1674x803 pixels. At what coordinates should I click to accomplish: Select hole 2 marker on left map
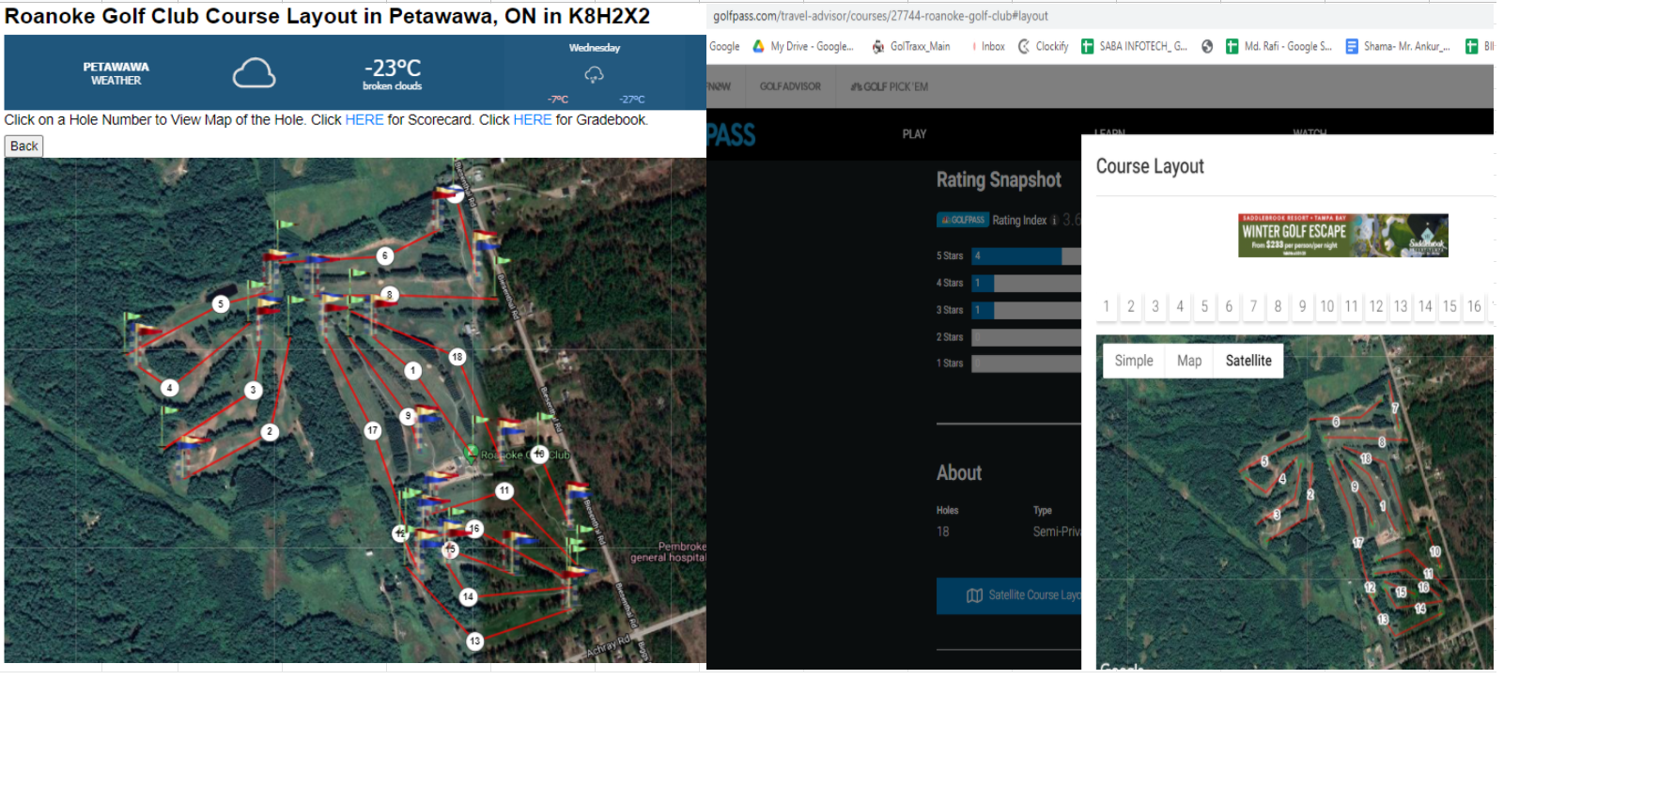point(270,432)
